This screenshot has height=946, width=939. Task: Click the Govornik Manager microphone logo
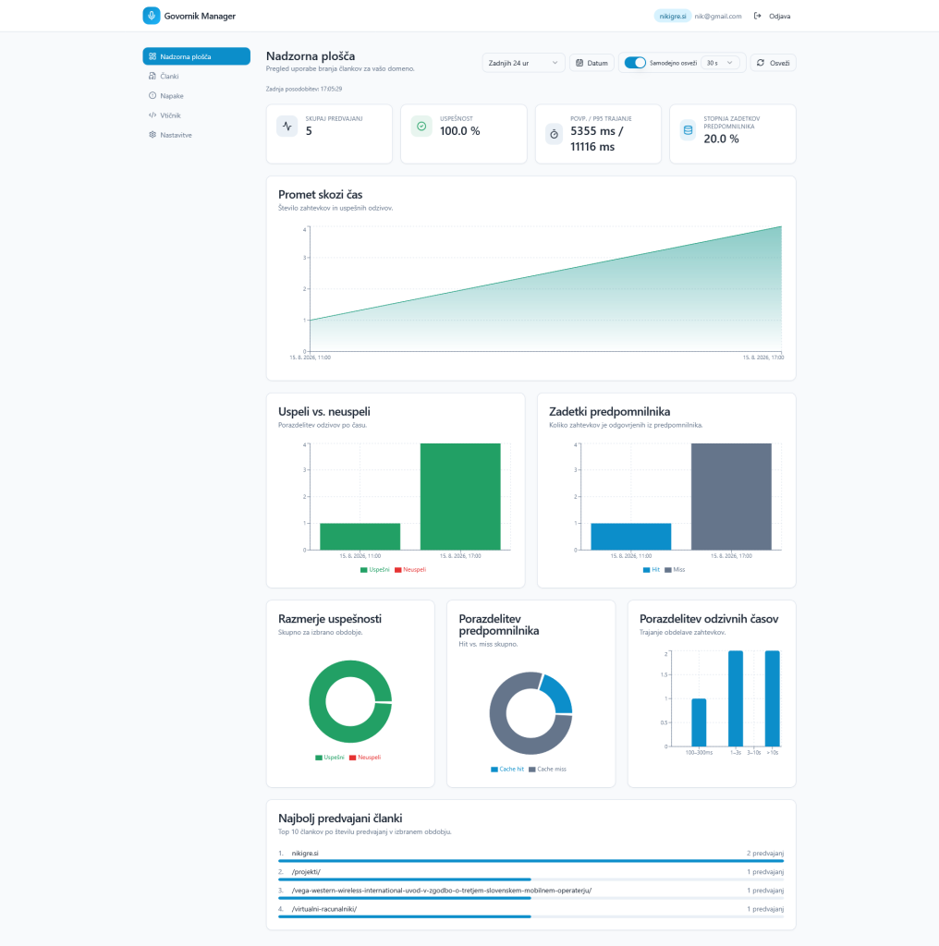pos(152,16)
